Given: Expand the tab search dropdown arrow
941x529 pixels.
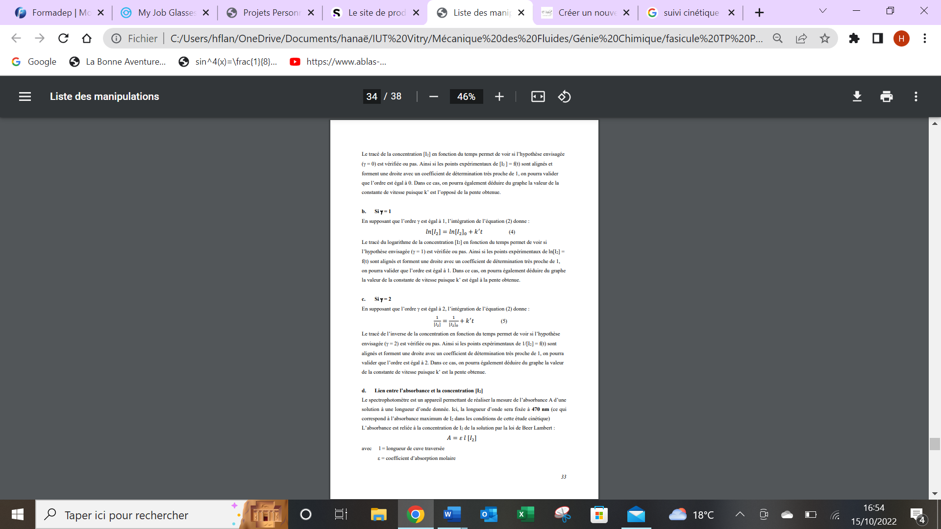Looking at the screenshot, I should coord(823,11).
